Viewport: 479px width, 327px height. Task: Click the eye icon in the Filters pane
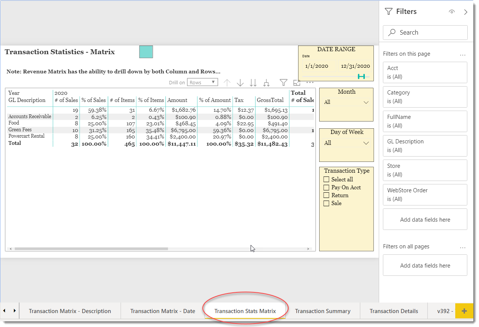click(451, 12)
